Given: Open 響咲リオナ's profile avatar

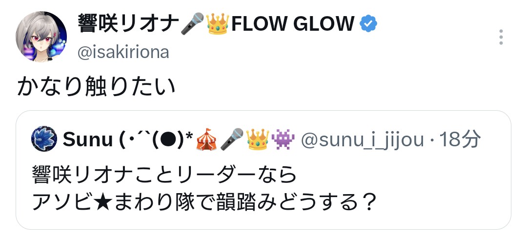Looking at the screenshot, I should [x=41, y=37].
